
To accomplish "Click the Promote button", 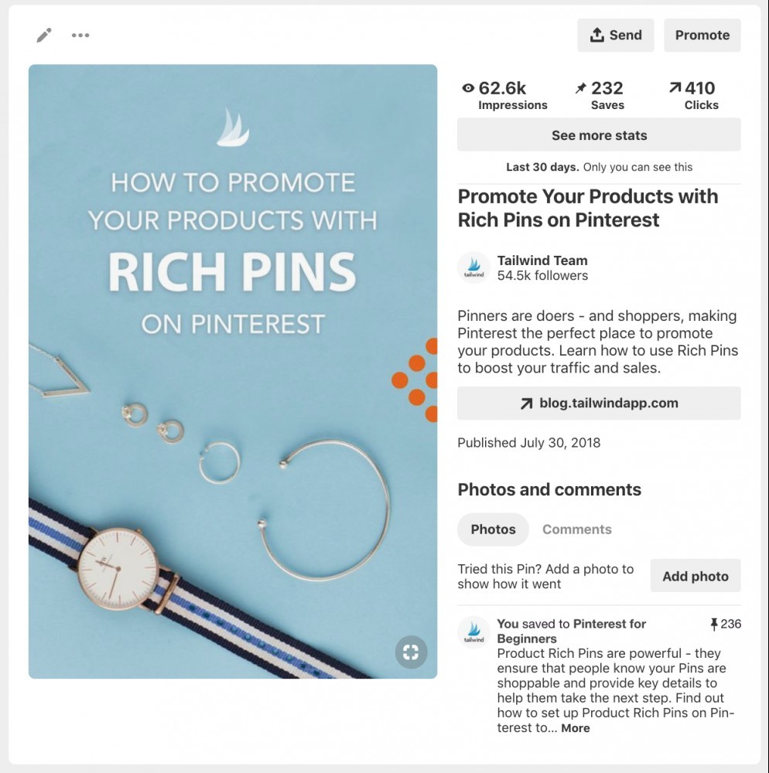I will tap(702, 35).
